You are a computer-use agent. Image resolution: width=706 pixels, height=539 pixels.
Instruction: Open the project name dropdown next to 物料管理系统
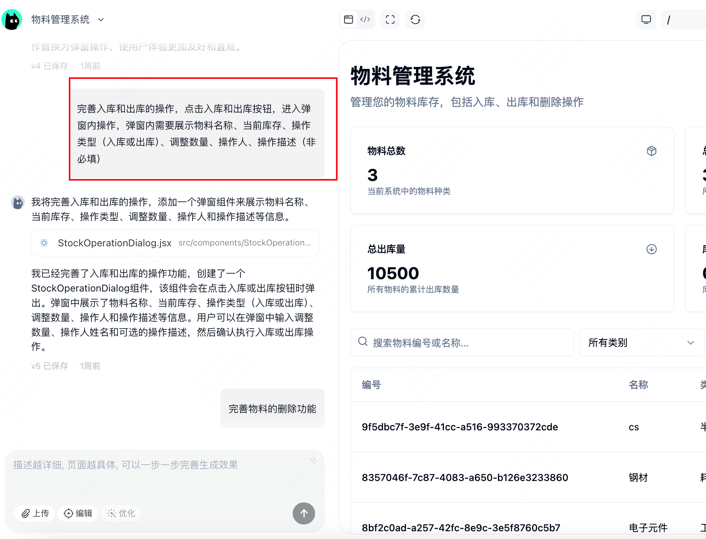101,20
